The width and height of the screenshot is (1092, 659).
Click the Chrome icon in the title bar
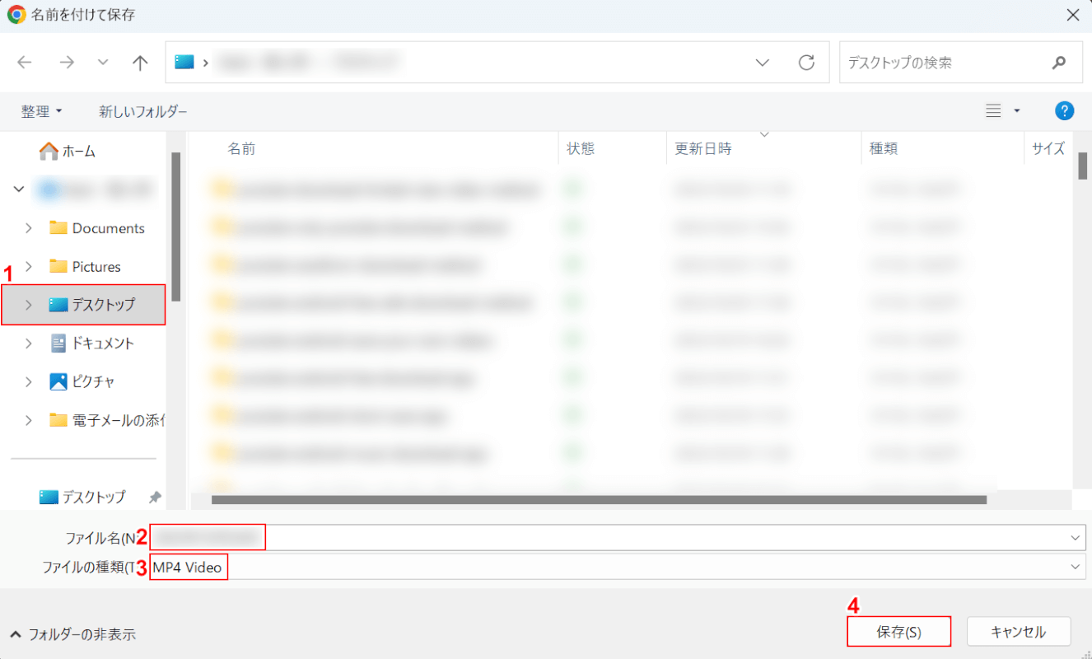point(16,15)
